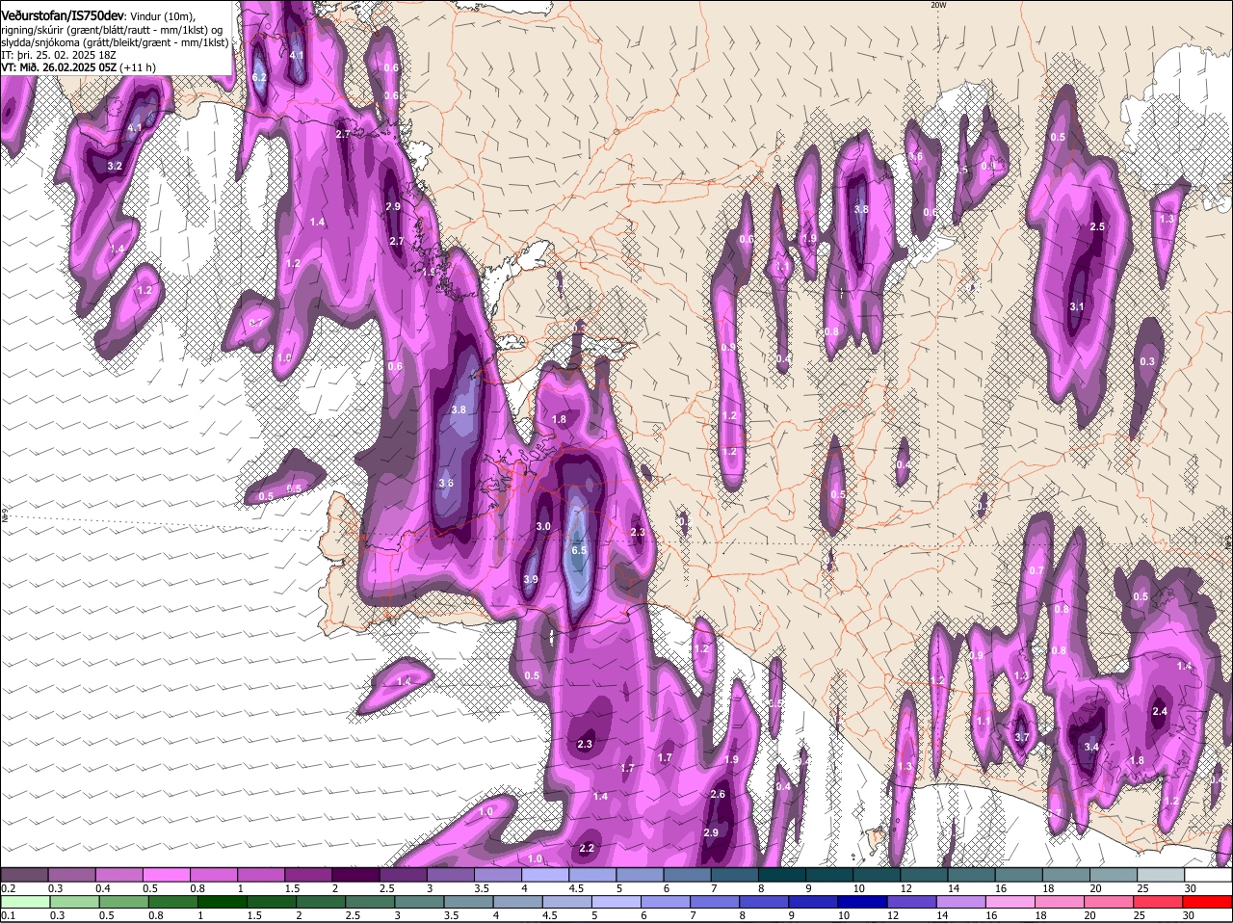
Task: Click the 2.4 precipitation value on the map
Action: coord(1160,711)
